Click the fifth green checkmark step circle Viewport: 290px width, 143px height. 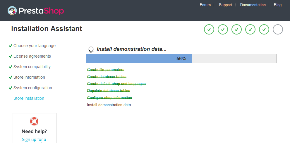(x=264, y=30)
